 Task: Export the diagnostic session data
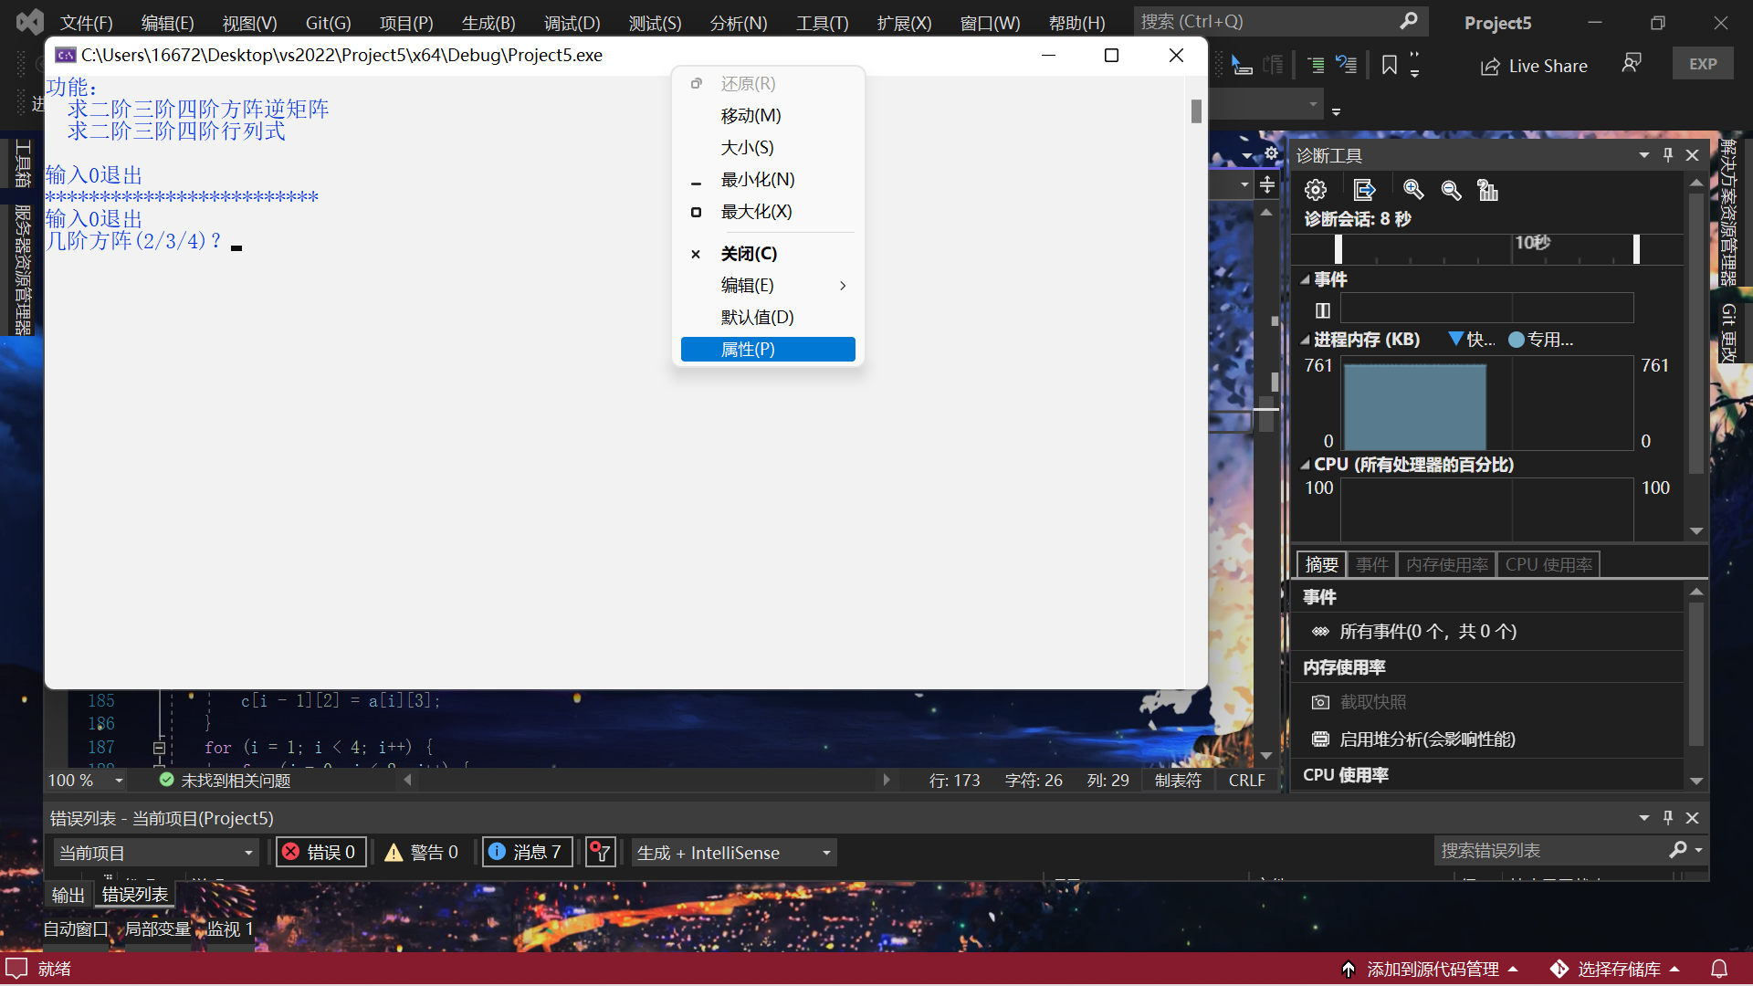(1363, 190)
